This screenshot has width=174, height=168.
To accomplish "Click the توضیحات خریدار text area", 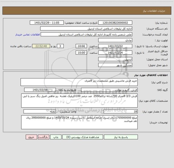I will (79, 122).
